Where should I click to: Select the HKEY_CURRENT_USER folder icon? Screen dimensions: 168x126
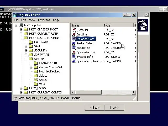click(x=26, y=34)
